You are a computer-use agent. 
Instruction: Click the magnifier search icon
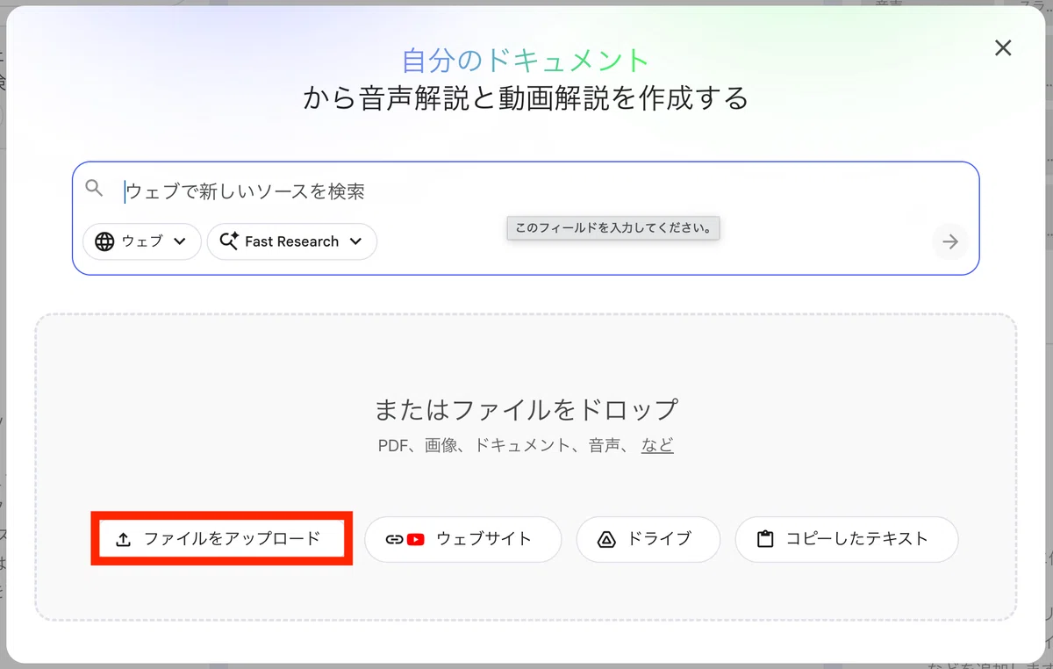tap(94, 189)
